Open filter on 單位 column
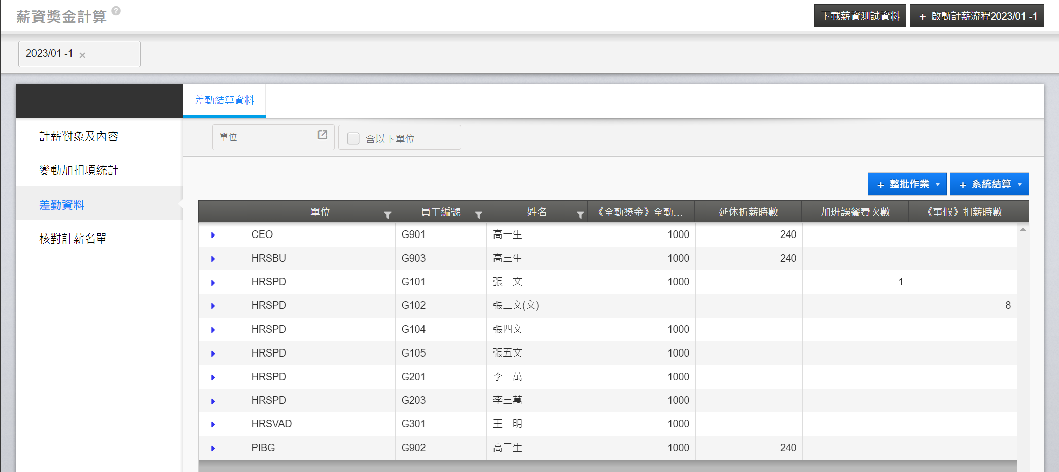 (387, 215)
